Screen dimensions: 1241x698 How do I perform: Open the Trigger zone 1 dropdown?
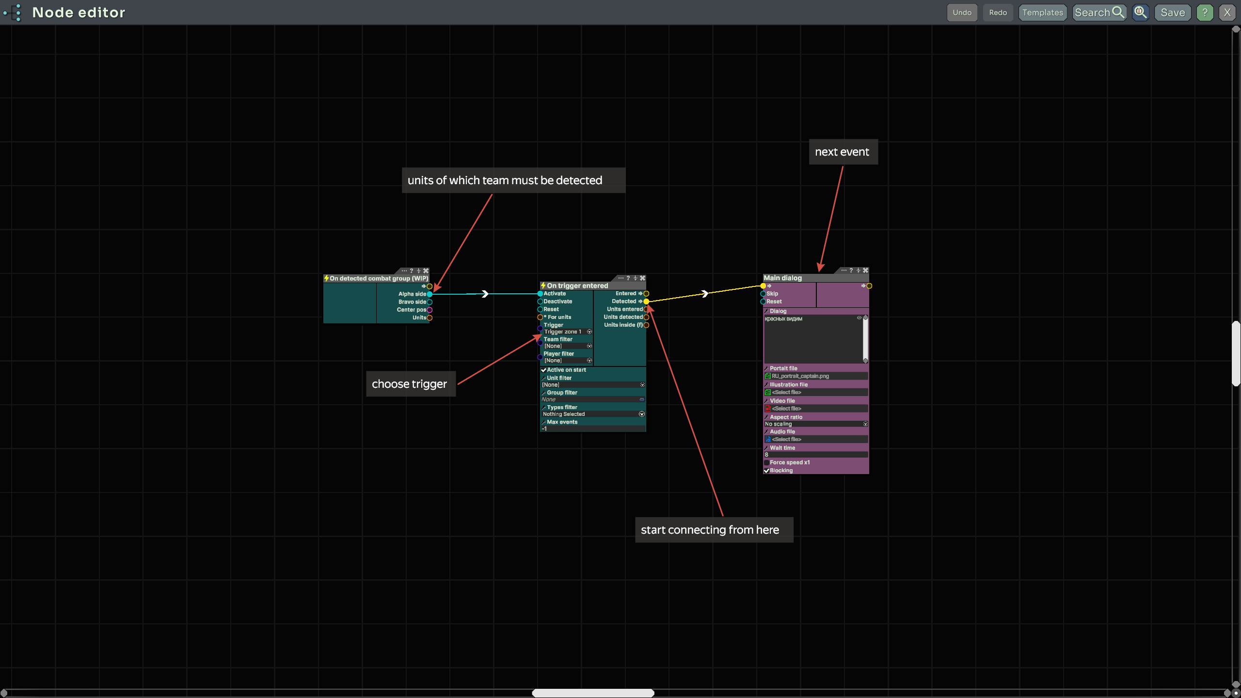click(x=589, y=332)
